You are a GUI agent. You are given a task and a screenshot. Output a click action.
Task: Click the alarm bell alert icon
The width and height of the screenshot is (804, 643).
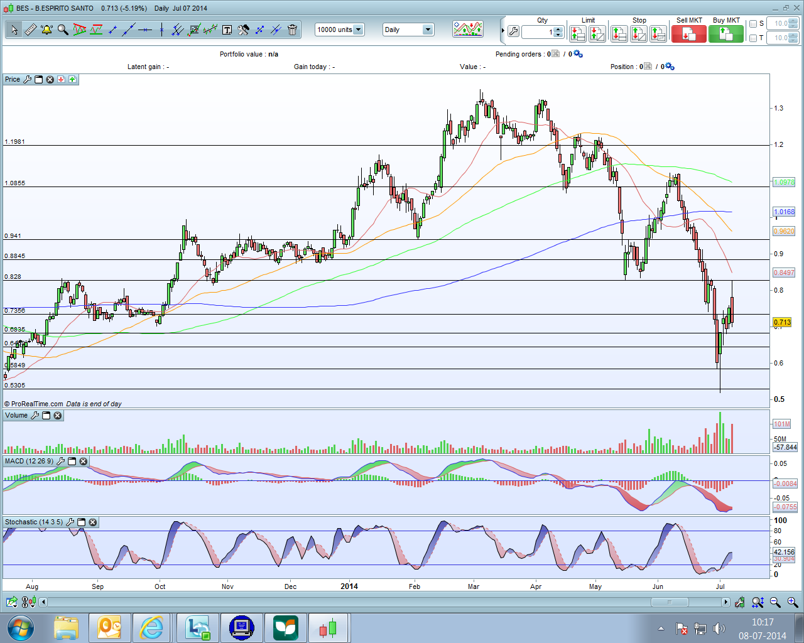(46, 30)
